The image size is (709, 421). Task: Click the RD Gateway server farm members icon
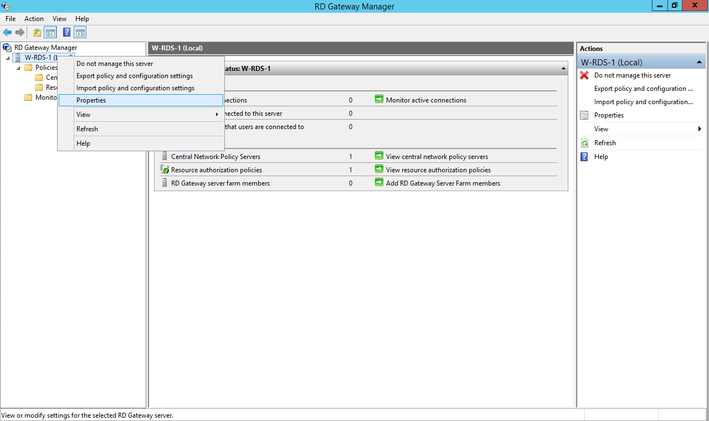coord(165,183)
